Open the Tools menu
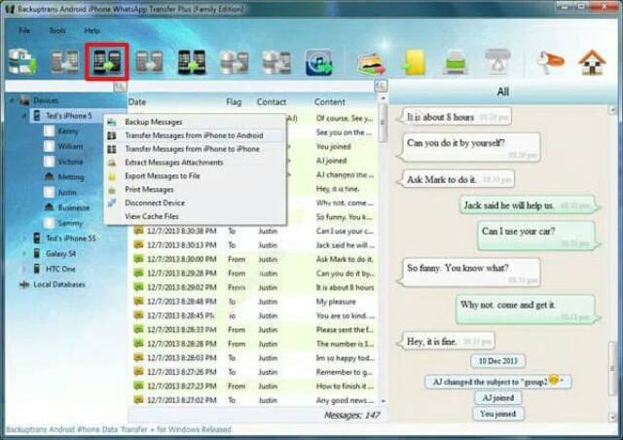The height and width of the screenshot is (440, 623). 57,30
